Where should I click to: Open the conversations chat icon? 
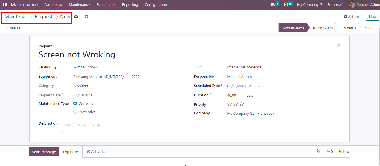(x=273, y=5)
